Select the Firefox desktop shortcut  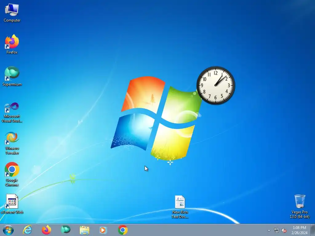click(x=12, y=44)
